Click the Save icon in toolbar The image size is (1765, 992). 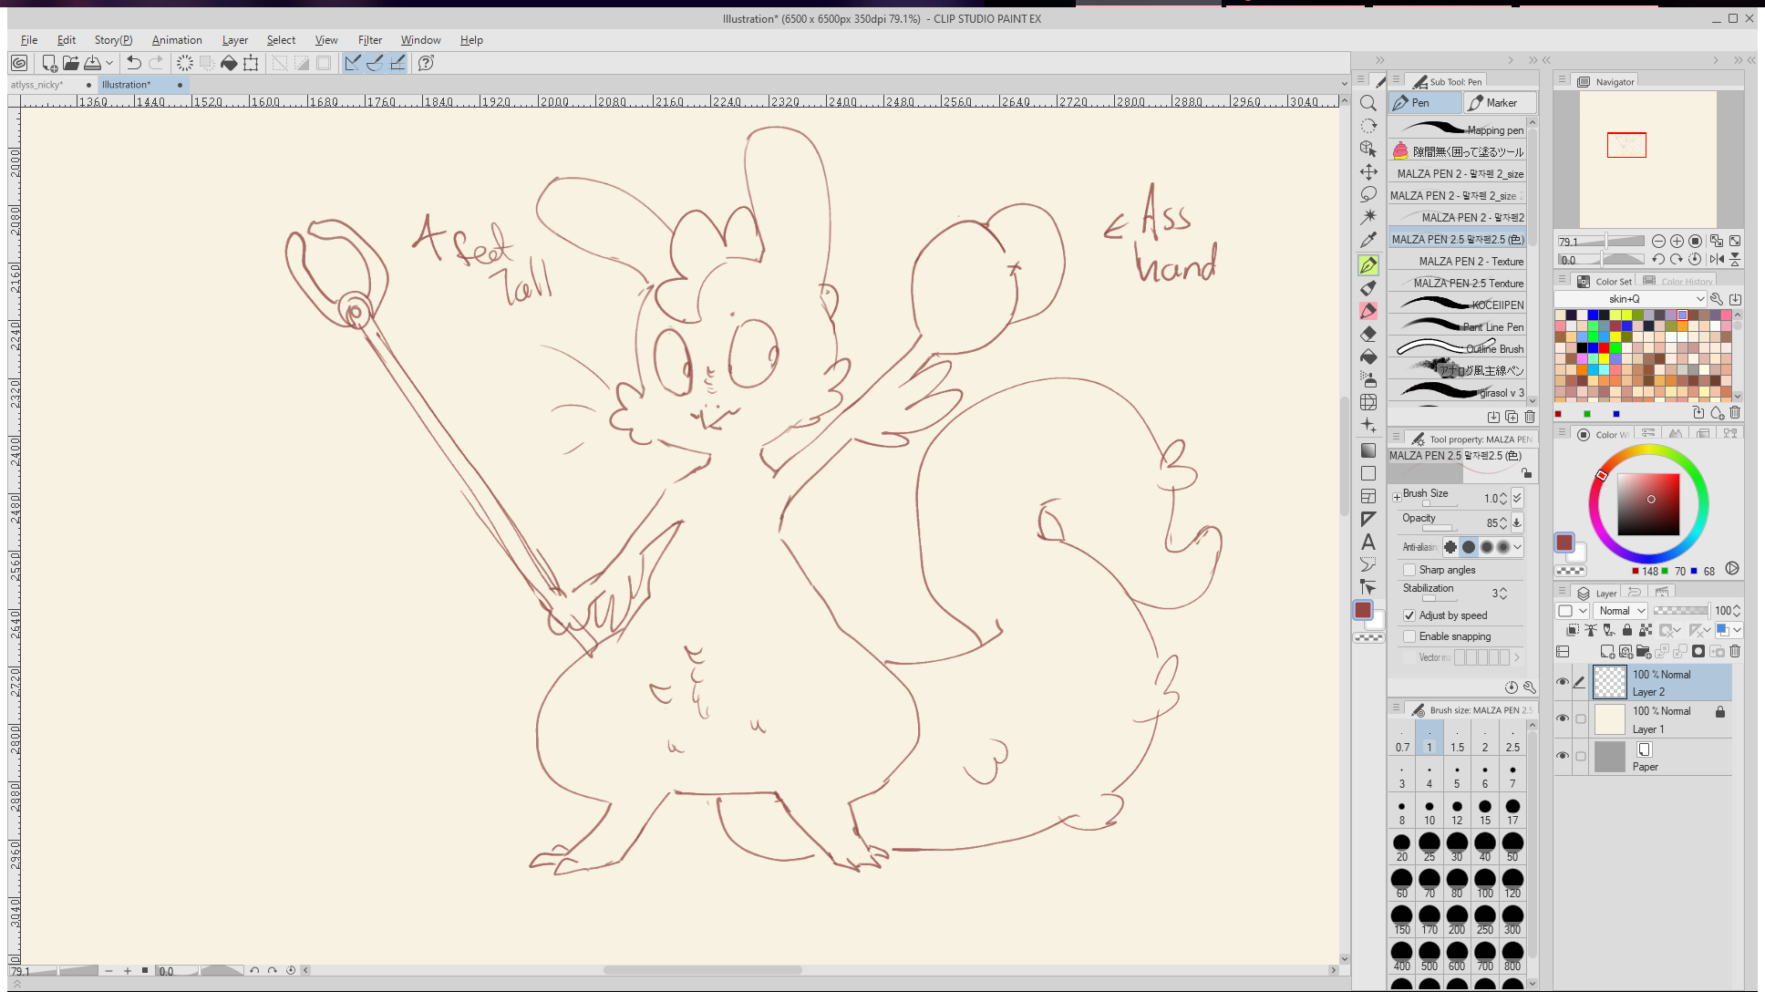(92, 63)
